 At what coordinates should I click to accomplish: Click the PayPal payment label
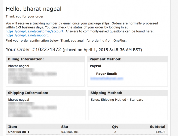click(x=95, y=66)
